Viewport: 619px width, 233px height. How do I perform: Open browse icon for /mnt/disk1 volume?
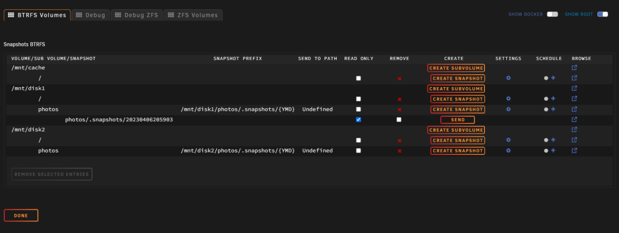pos(574,88)
